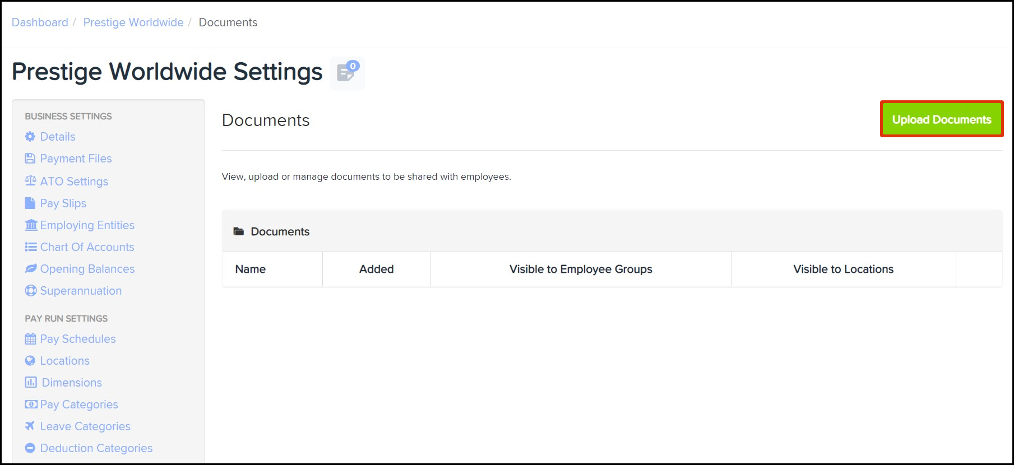The image size is (1014, 465).
Task: Navigate to Superannuation settings
Action: click(x=81, y=291)
